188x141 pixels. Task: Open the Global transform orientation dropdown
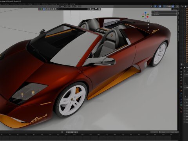point(62,6)
